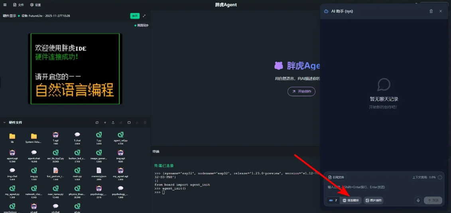Image resolution: width=451 pixels, height=213 pixels.
Task: Click upload icon in hardware files toolbar
Action: click(x=113, y=122)
